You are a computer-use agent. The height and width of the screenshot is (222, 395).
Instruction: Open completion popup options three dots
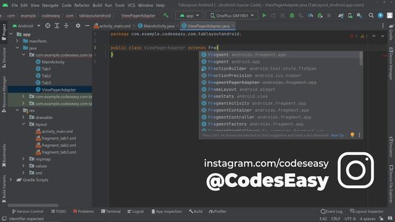click(359, 135)
